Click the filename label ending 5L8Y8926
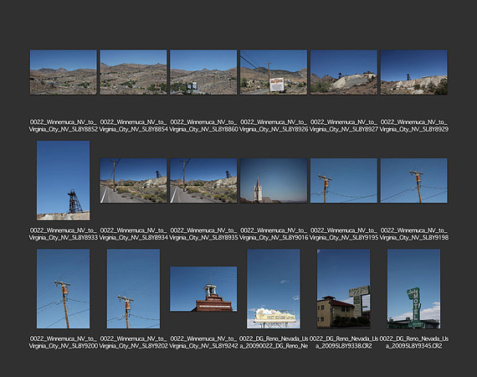Image resolution: width=477 pixels, height=377 pixels. tap(274, 126)
